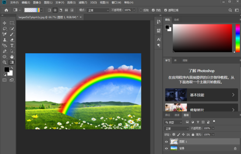Open the tool preset dropdown arrow

(20, 10)
